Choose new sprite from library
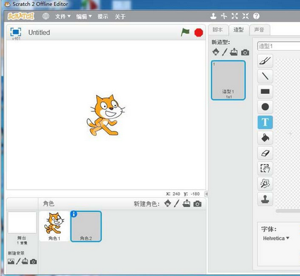This screenshot has width=300, height=276. (x=167, y=203)
